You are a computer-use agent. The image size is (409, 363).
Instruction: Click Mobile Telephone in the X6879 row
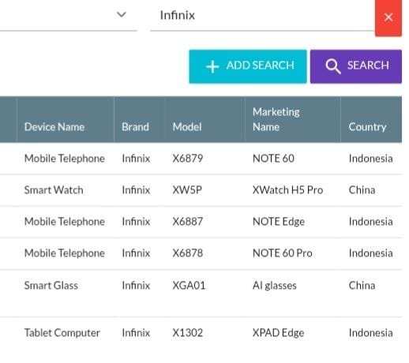coord(65,159)
